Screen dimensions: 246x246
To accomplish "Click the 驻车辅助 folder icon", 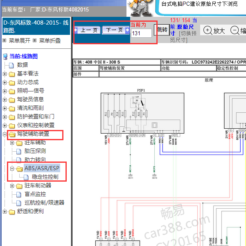I will (19, 143).
